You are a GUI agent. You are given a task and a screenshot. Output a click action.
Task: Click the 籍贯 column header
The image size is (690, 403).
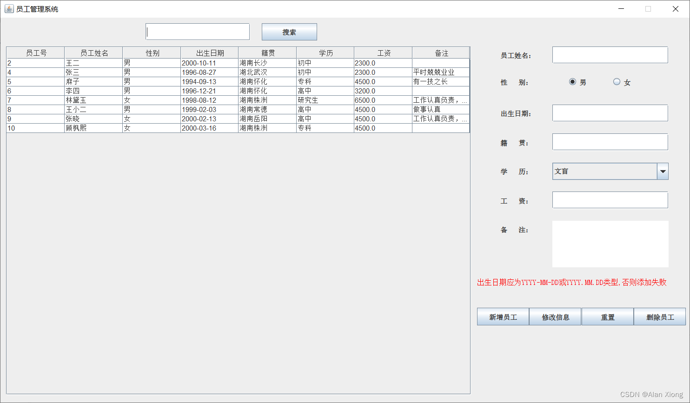(x=267, y=53)
